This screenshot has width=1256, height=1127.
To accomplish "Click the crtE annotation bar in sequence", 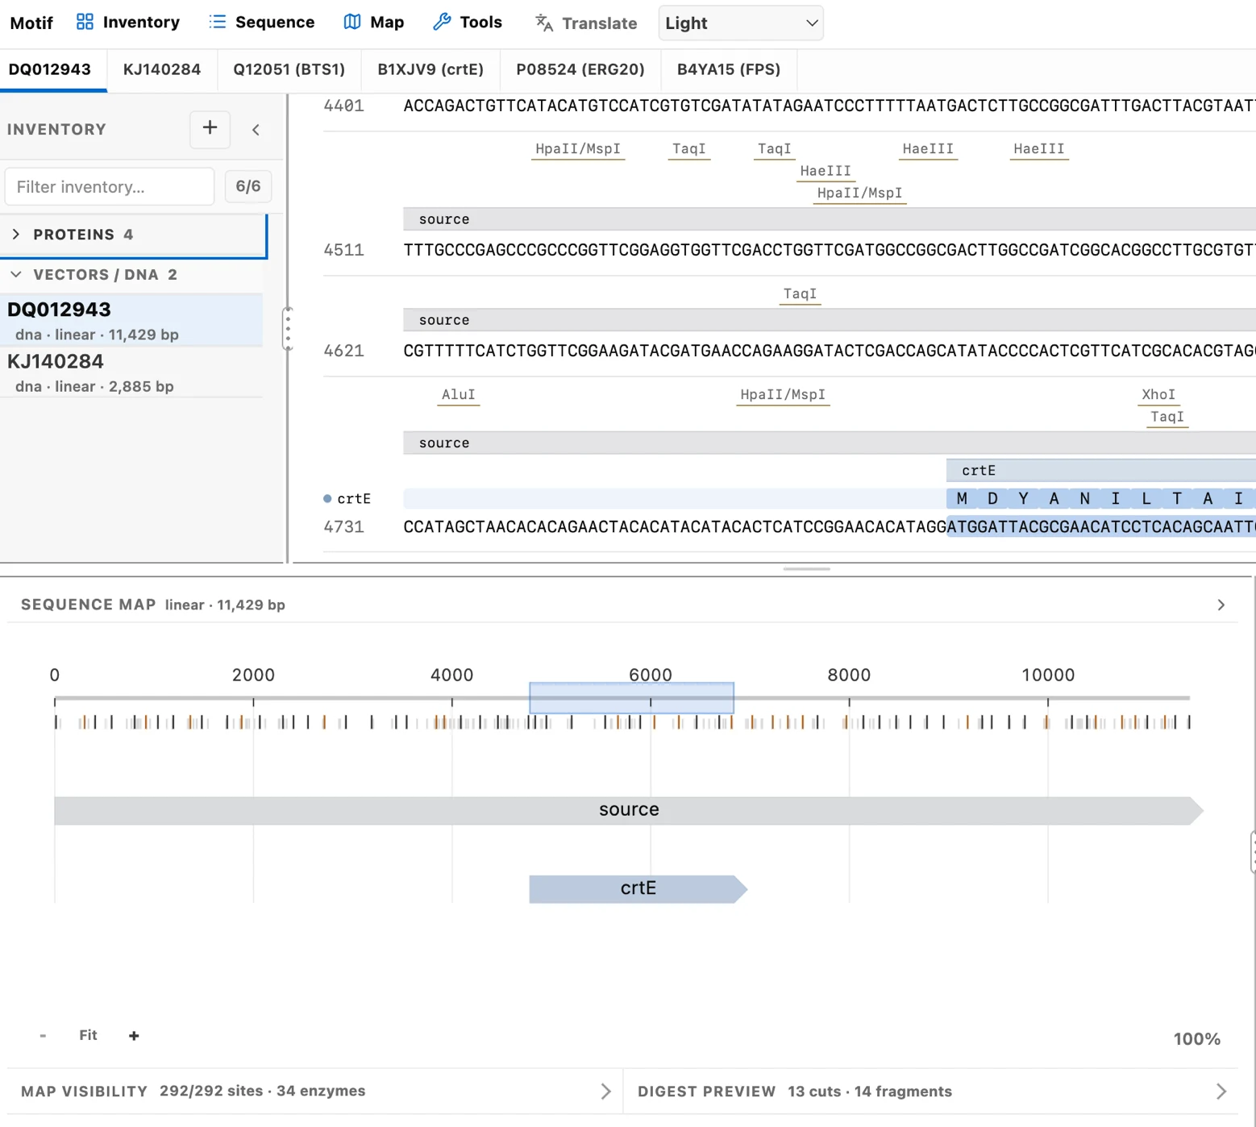I will (1100, 470).
